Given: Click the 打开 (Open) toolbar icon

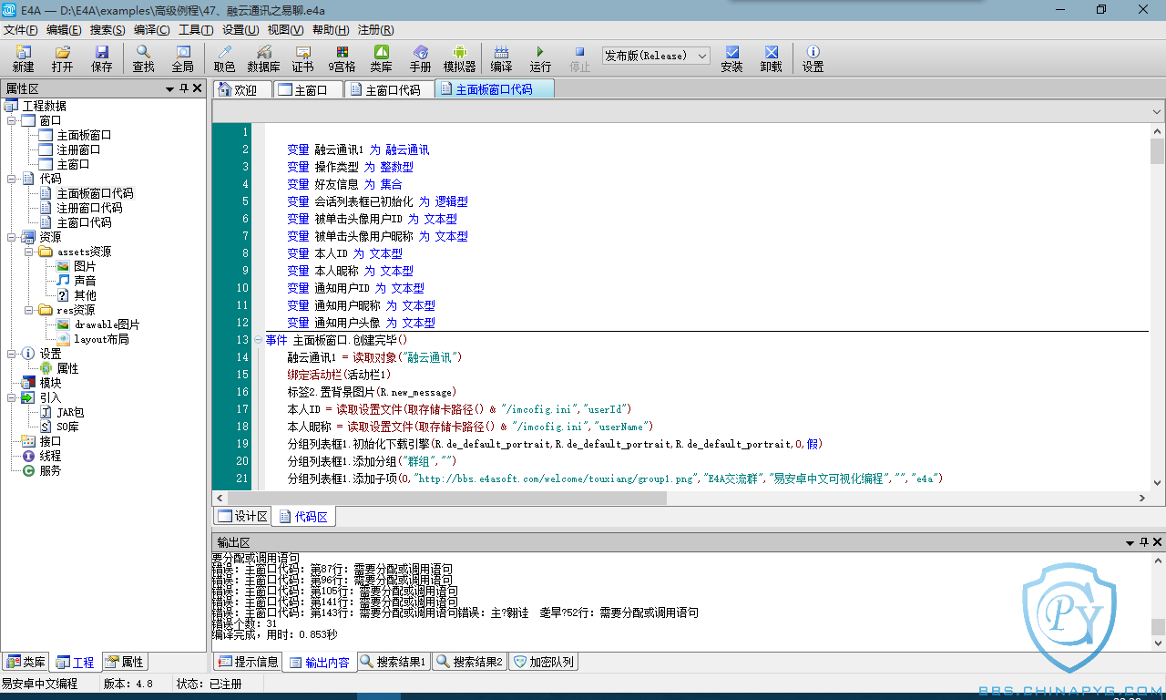Looking at the screenshot, I should coord(62,58).
